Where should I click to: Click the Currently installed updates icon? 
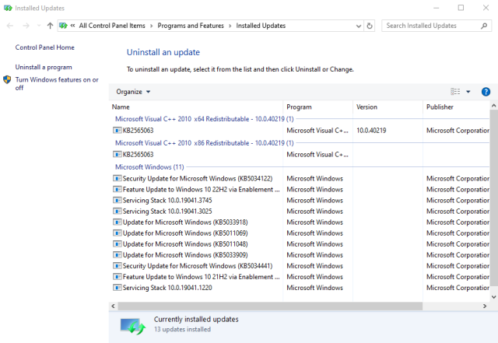tap(133, 327)
